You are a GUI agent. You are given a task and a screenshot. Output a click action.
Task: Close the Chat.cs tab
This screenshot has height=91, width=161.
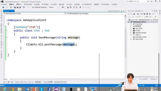pos(13,11)
